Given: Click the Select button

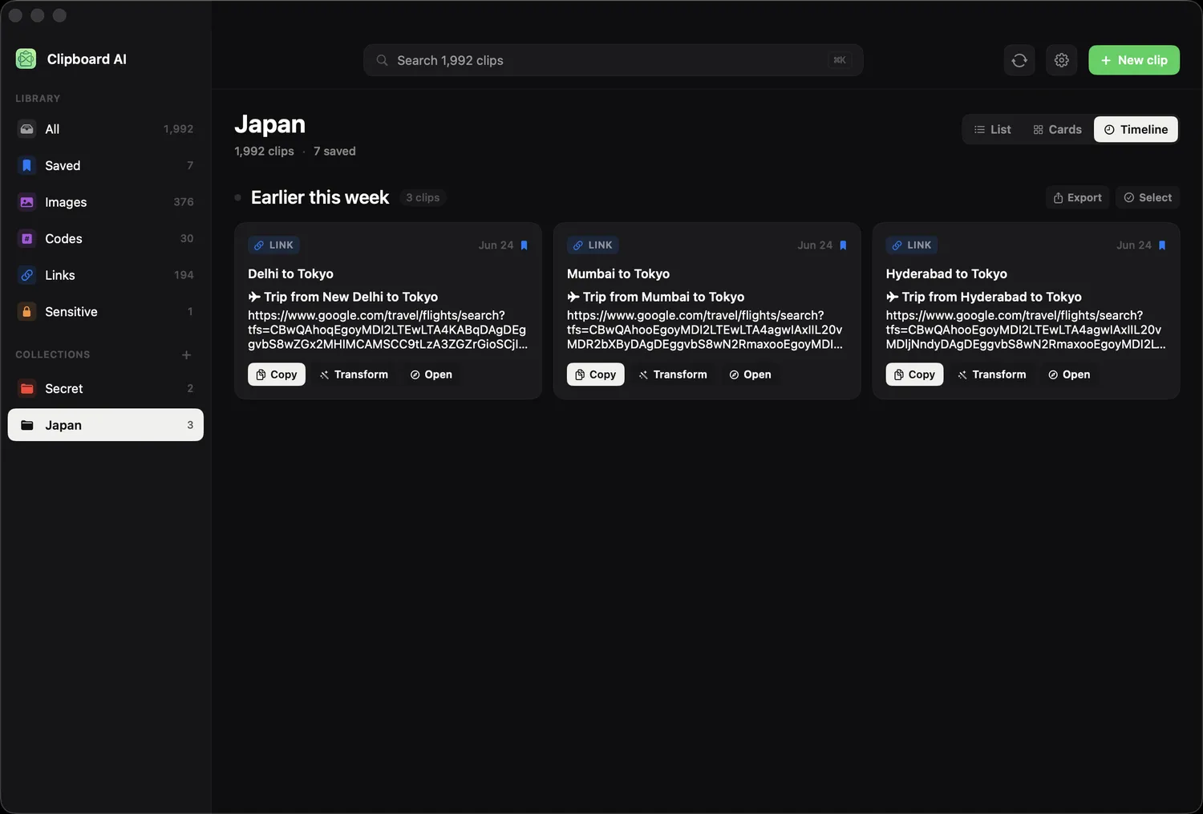Looking at the screenshot, I should pyautogui.click(x=1148, y=197).
